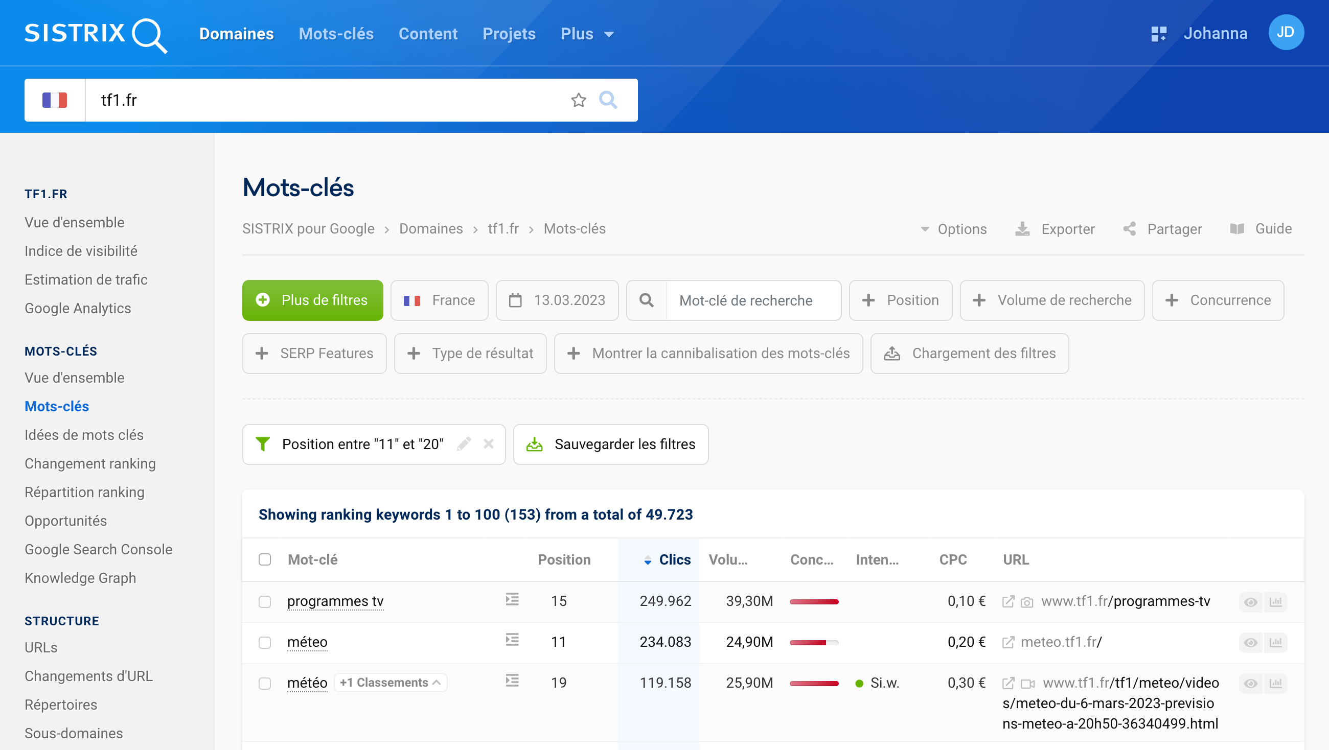Open programmes-tv URL in a new tab
The height and width of the screenshot is (750, 1329).
click(1007, 602)
